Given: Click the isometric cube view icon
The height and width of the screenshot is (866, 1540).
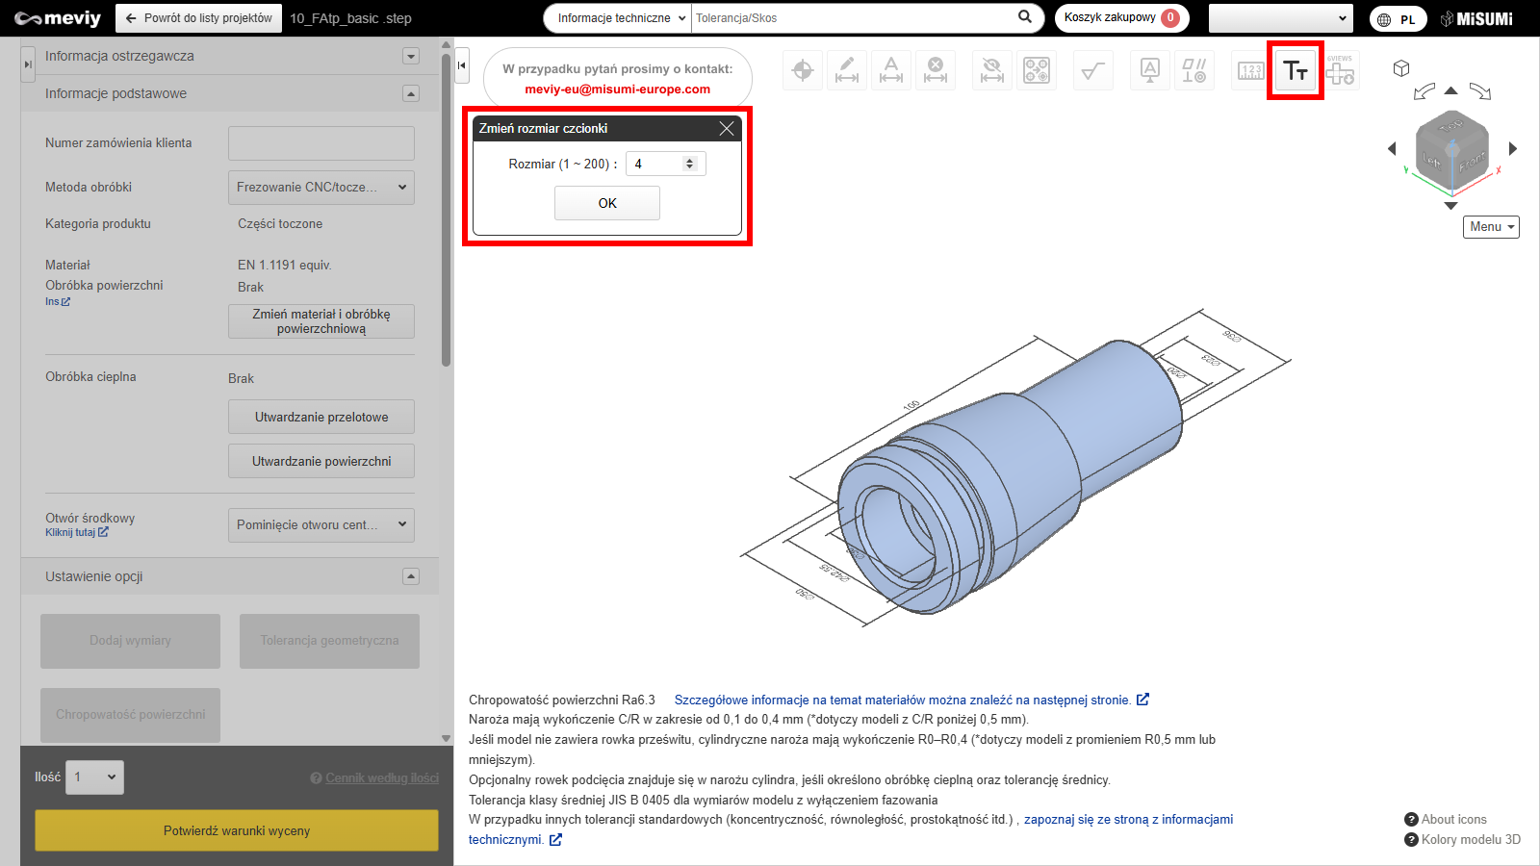Looking at the screenshot, I should tap(1401, 68).
